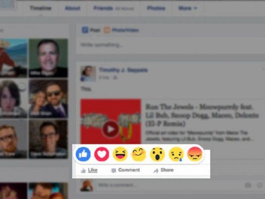
Task: Select the red heart Love reaction
Action: coord(101,154)
